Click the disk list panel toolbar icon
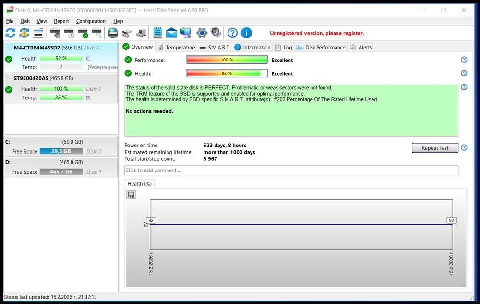Image resolution: width=480 pixels, height=304 pixels. coord(38,33)
